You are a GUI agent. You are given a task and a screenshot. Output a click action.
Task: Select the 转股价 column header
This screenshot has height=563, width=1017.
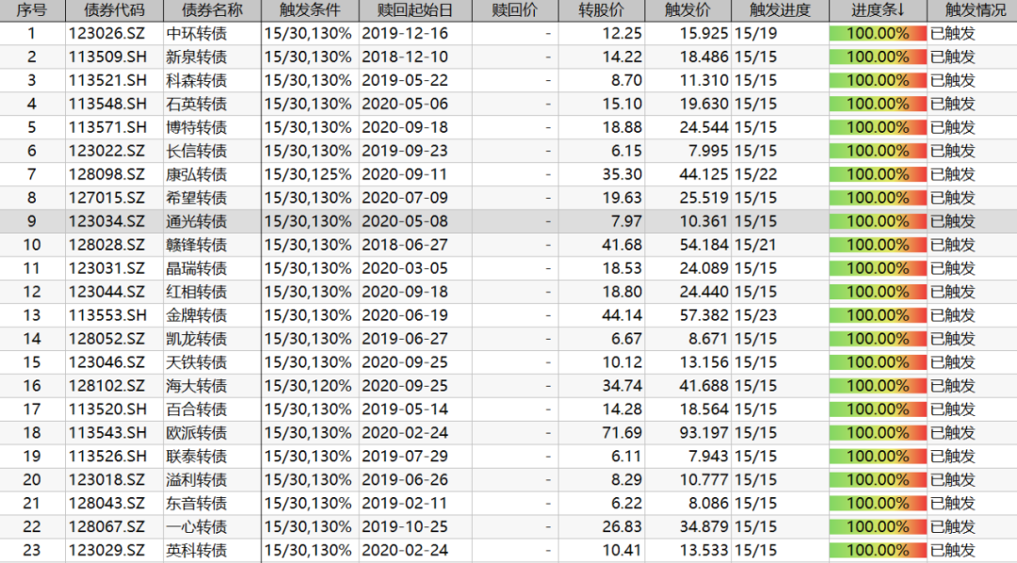coord(604,10)
